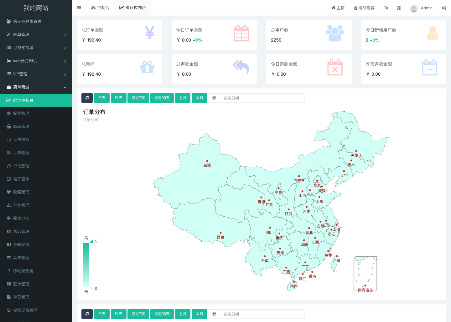The image size is (451, 322).
Task: Click the map legend gradient bar
Action: pos(86,264)
